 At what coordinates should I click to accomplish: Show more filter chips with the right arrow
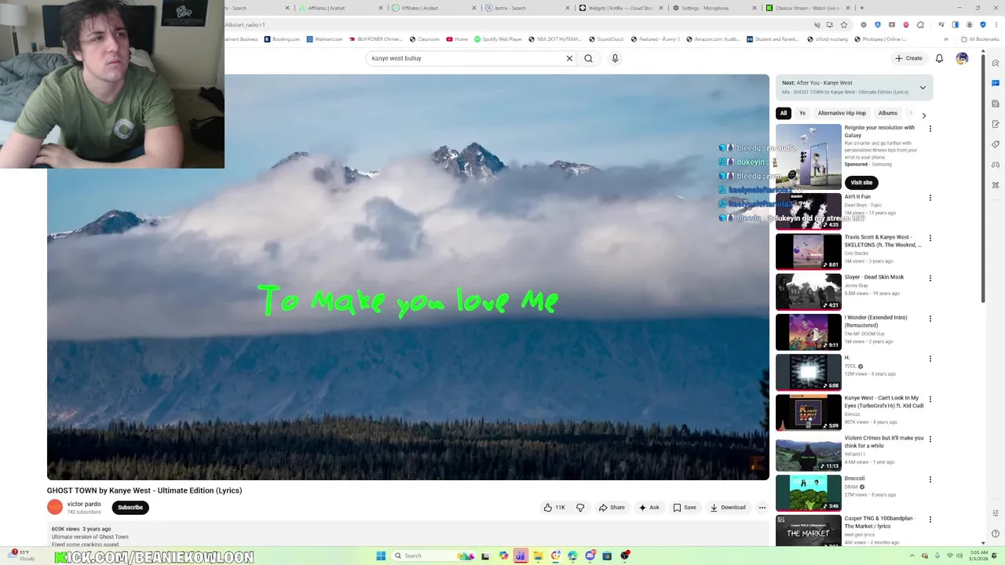(924, 115)
